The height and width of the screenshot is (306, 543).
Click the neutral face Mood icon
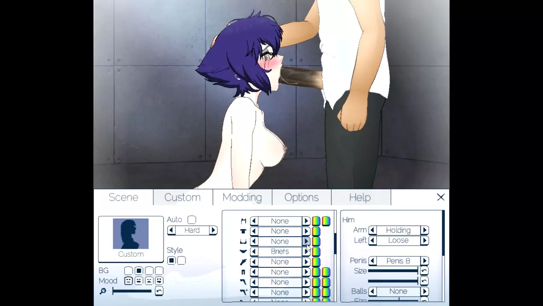[128, 281]
